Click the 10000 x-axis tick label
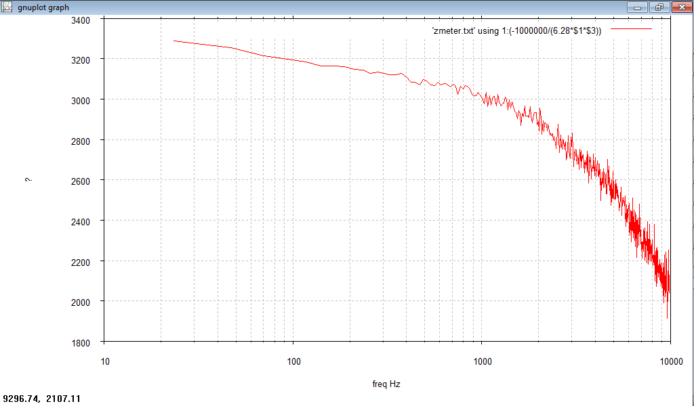 (x=671, y=362)
